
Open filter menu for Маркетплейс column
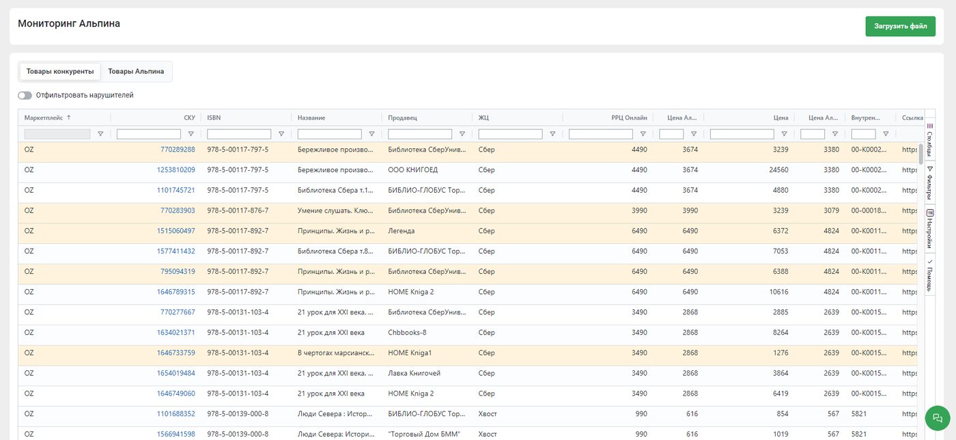click(x=100, y=135)
